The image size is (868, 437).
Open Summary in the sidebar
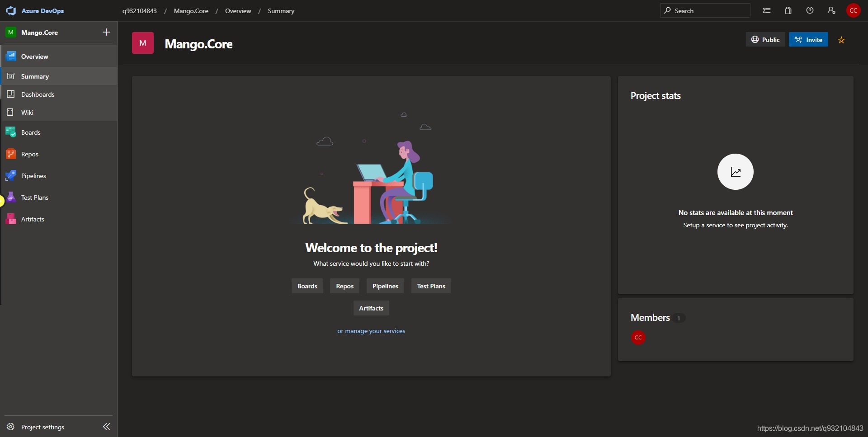click(x=59, y=76)
